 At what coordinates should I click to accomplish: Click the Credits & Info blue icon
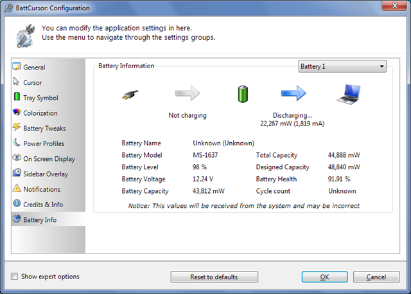17,203
